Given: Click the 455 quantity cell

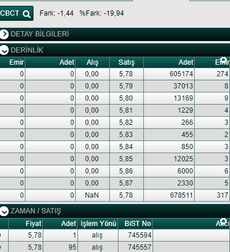Looking at the screenshot, I should pos(169,135).
